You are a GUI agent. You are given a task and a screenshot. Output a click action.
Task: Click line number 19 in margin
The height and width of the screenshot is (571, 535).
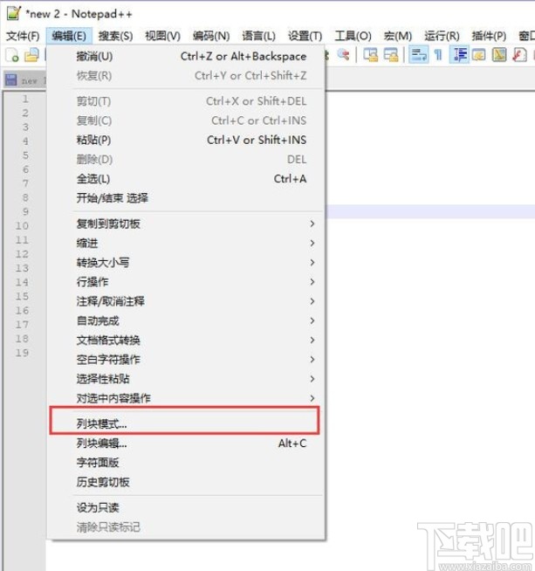tap(22, 353)
